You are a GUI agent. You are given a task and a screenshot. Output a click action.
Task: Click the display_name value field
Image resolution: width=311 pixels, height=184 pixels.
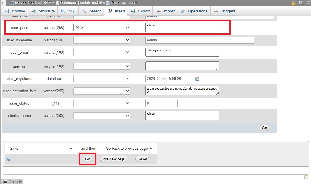182,115
